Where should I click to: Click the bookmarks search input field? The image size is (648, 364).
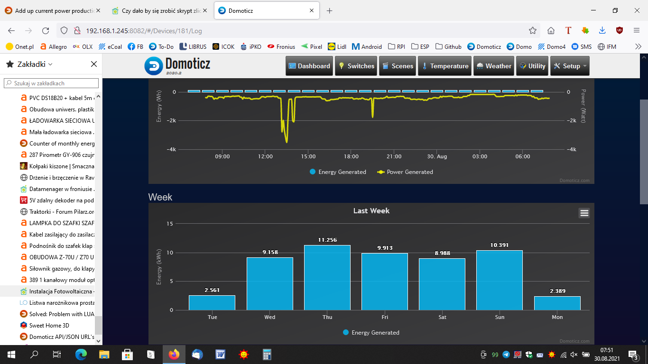52,83
